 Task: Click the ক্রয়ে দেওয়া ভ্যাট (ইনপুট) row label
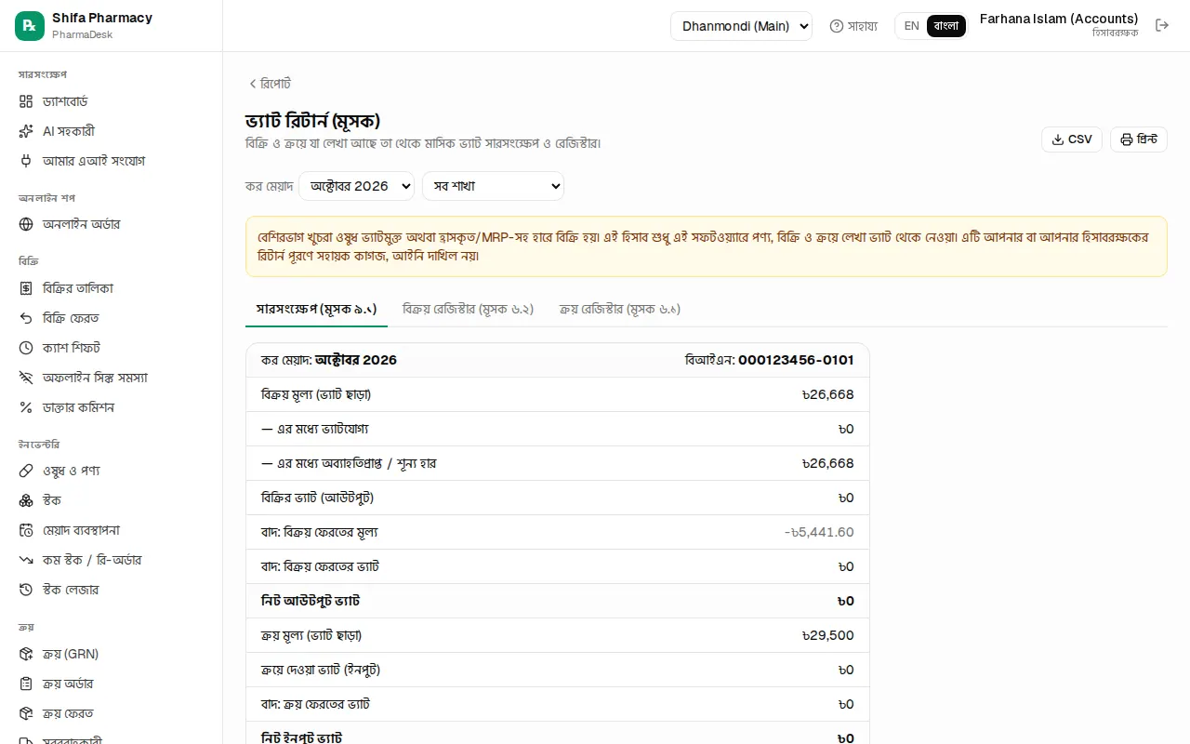321,670
